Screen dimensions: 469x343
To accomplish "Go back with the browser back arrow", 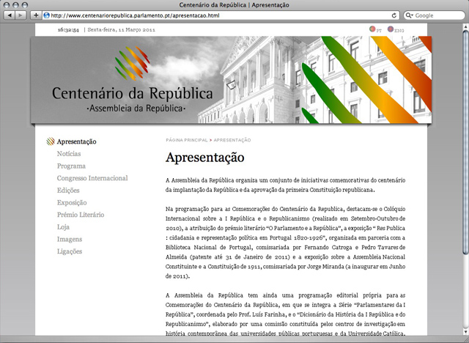I will [x=10, y=15].
